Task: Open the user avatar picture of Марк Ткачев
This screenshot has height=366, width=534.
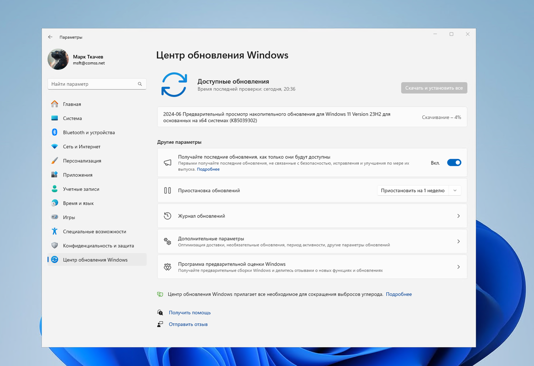Action: pyautogui.click(x=58, y=59)
